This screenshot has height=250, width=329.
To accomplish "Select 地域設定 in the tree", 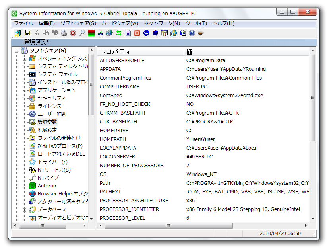I will [47, 130].
